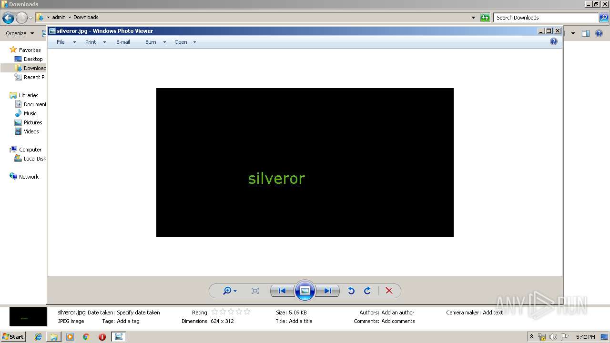The width and height of the screenshot is (610, 343).
Task: Click the admin breadcrumb in the address bar
Action: click(59, 17)
